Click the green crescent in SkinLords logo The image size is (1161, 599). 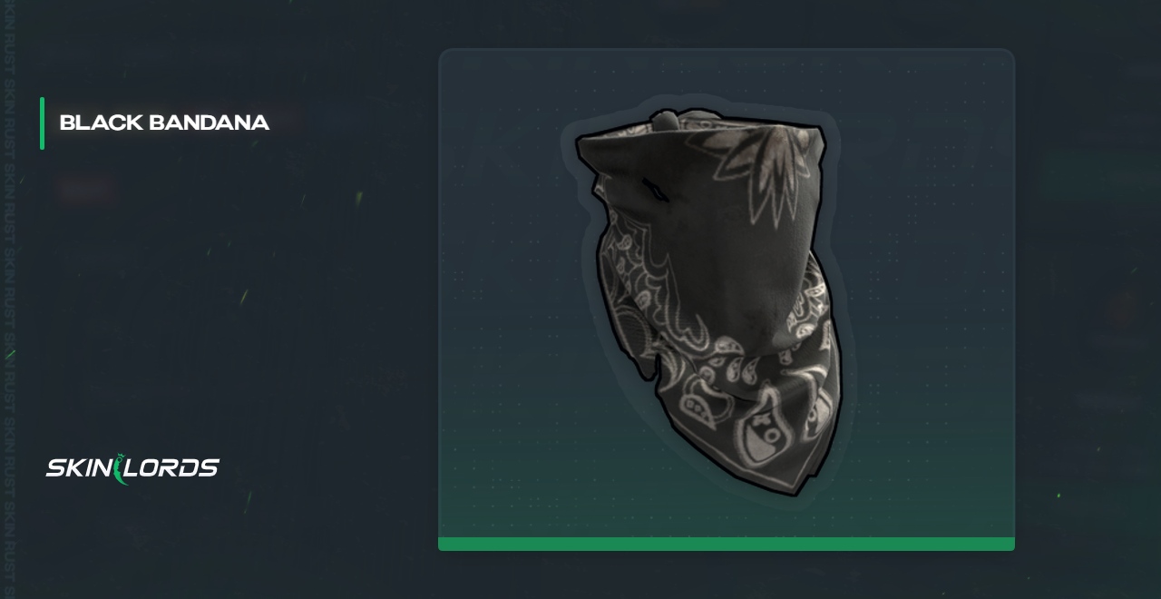[122, 468]
